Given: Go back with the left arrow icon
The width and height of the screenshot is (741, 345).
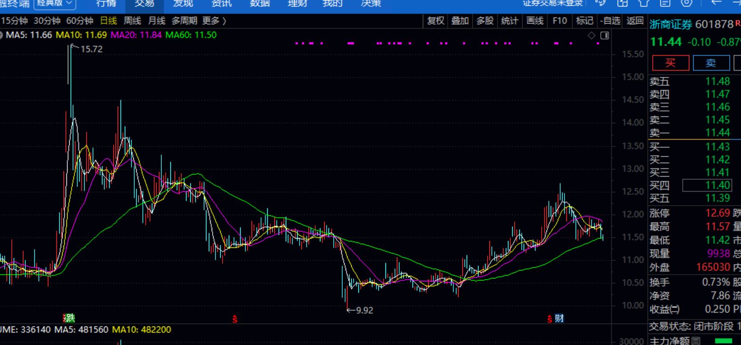Looking at the screenshot, I should 716,3.
